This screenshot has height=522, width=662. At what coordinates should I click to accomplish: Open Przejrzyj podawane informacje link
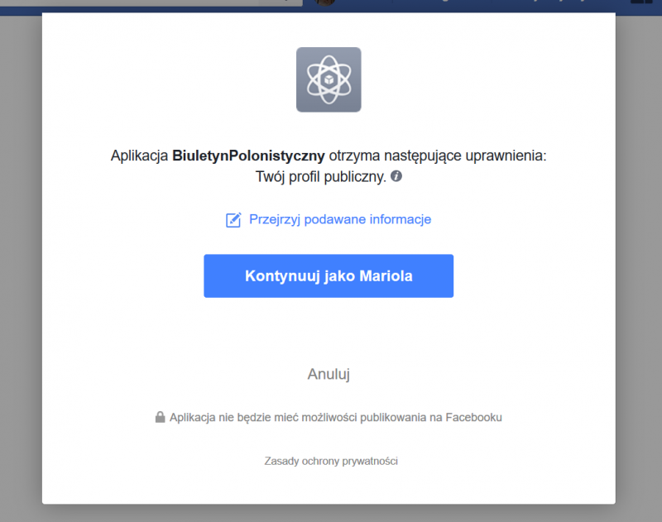339,219
